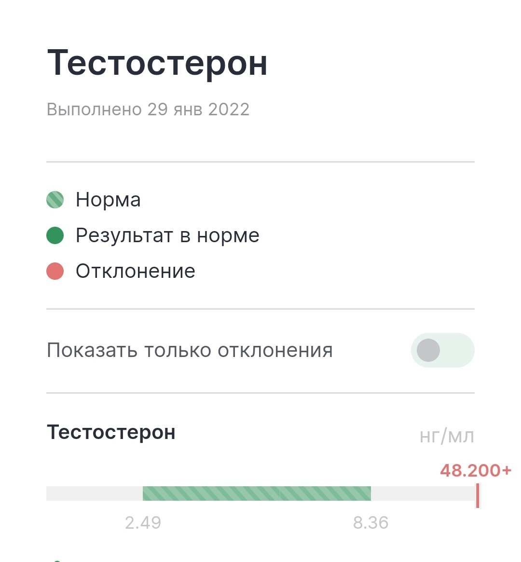This screenshot has height=562, width=521.
Task: Click the striped green "Норма" legend dot
Action: [55, 200]
